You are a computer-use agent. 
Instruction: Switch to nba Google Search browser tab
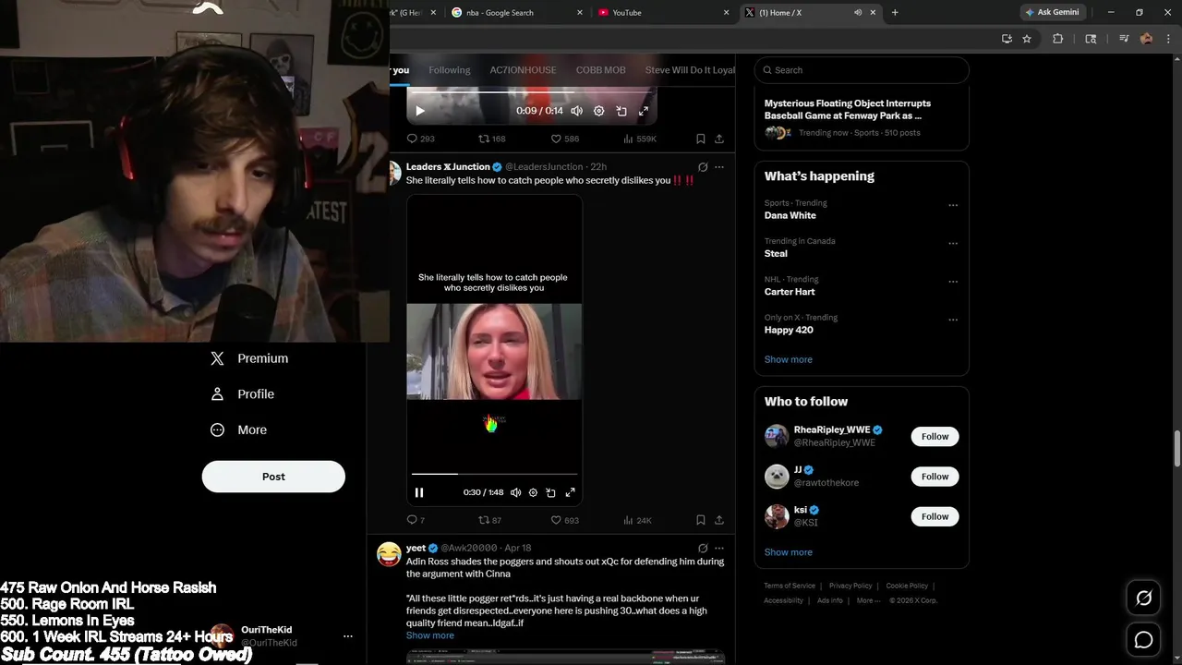tap(517, 12)
